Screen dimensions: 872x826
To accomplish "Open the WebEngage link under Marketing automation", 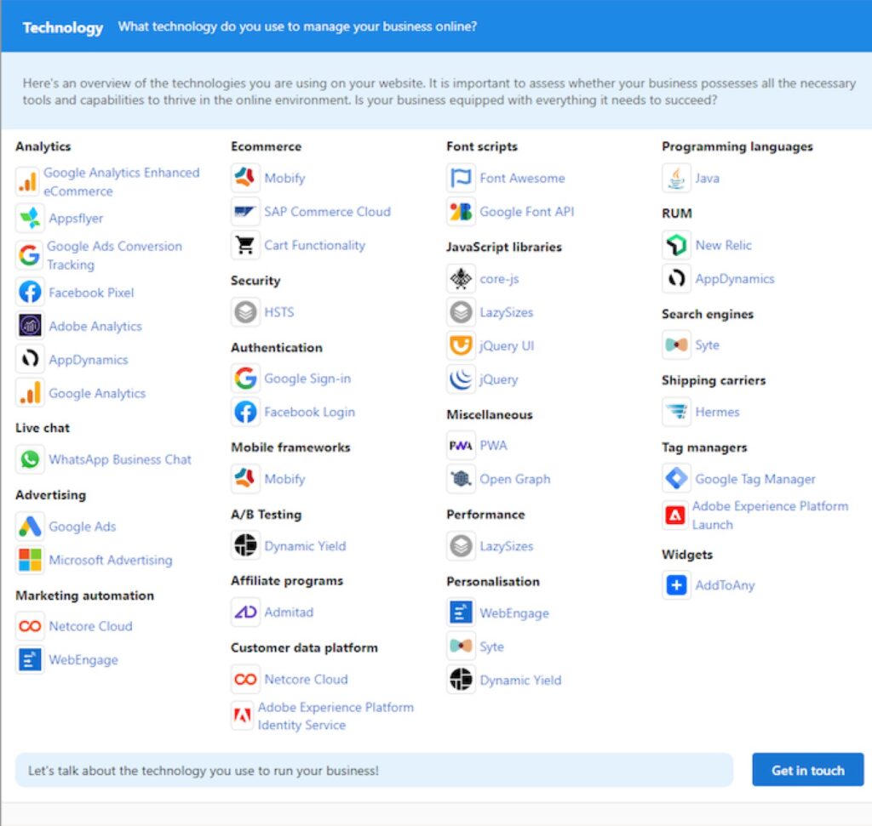I will click(x=83, y=660).
